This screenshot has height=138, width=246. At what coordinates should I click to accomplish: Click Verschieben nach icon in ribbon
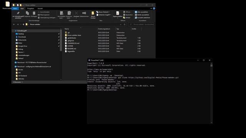click(61, 15)
